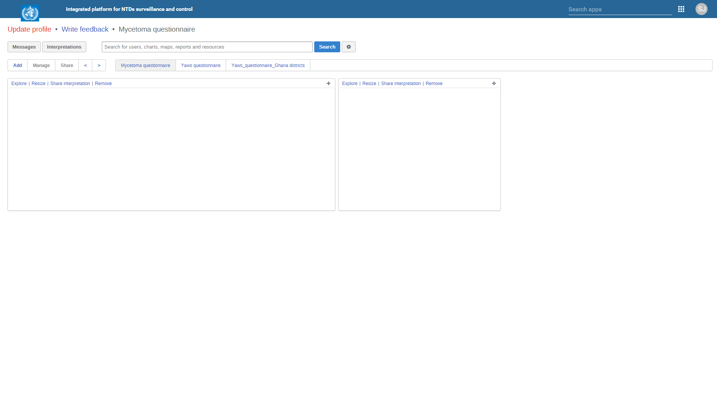Viewport: 717px width, 406px height.
Task: Go to next dashboards with right arrow
Action: (99, 65)
